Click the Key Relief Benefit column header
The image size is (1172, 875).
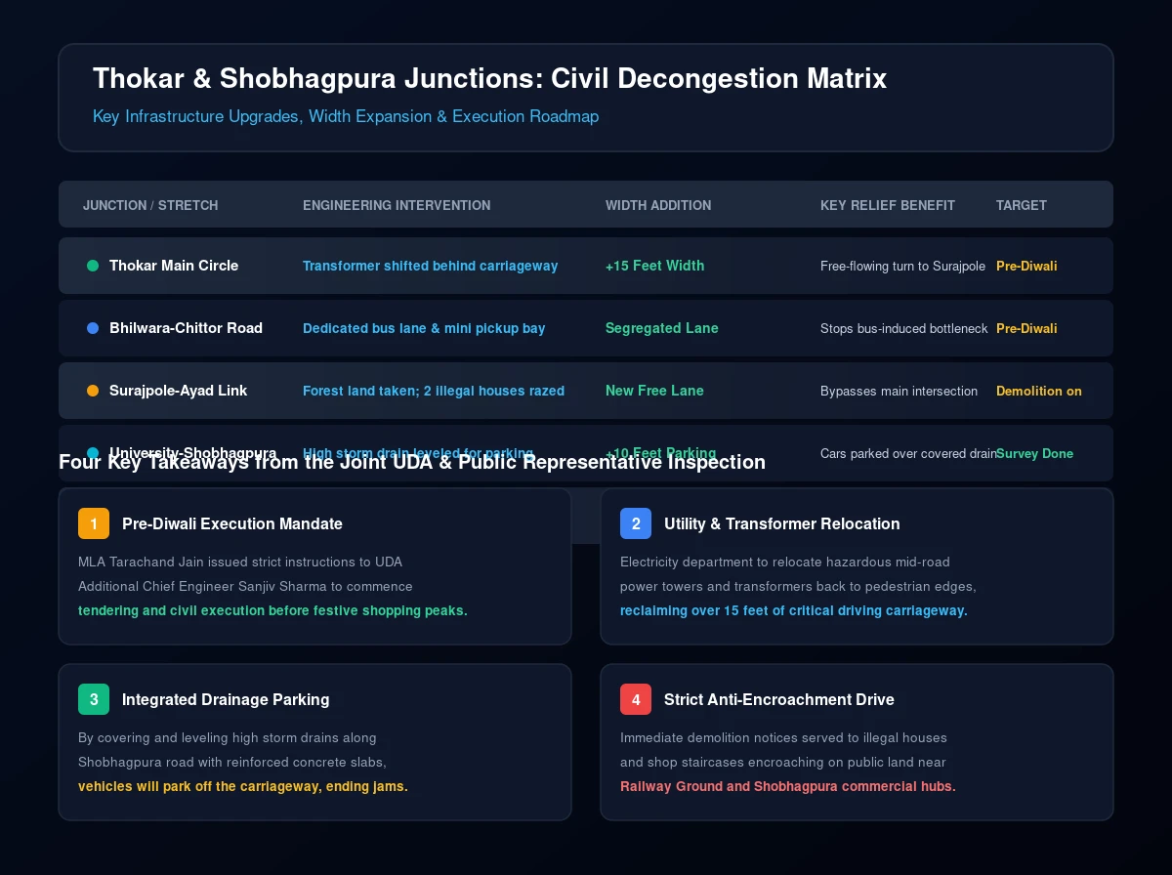click(888, 205)
